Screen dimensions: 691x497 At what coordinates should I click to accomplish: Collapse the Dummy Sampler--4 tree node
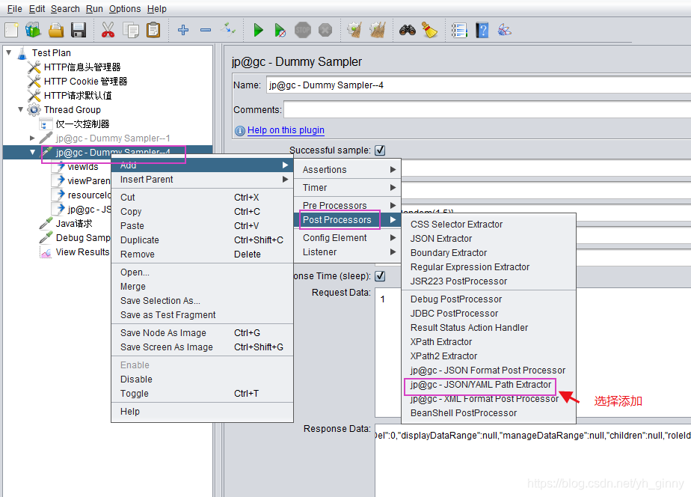coord(32,152)
